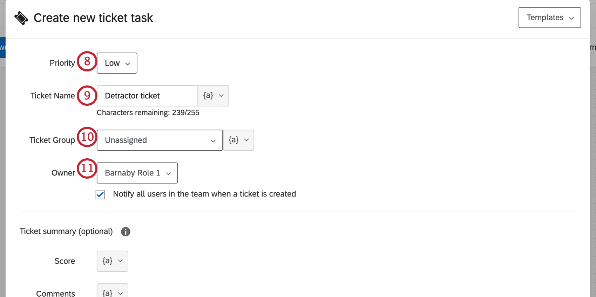The image size is (596, 297).
Task: Click the red annotation circle labeled 8
Action: 87,62
